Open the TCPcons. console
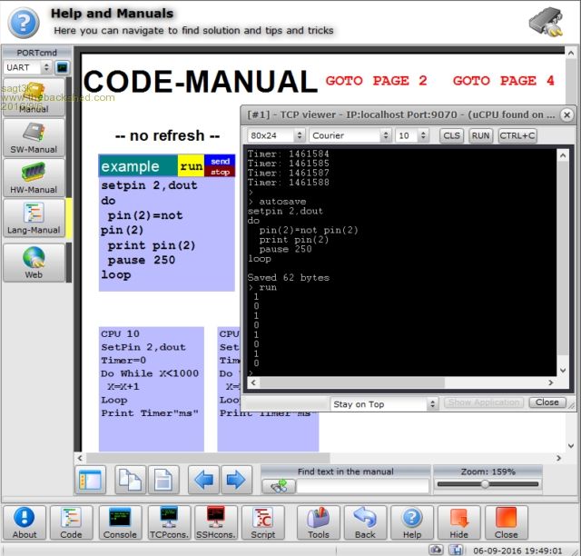Screen dimensions: 581x556 click(168, 521)
